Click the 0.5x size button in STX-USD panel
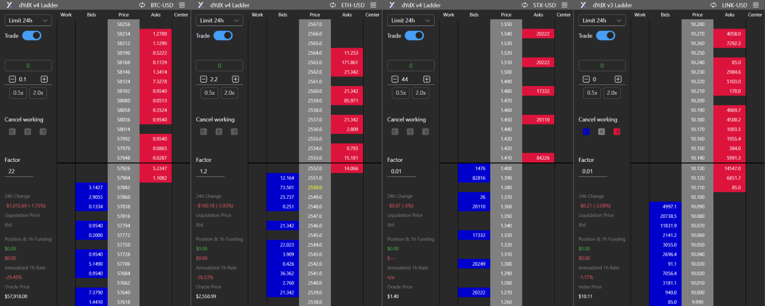 [x=401, y=93]
